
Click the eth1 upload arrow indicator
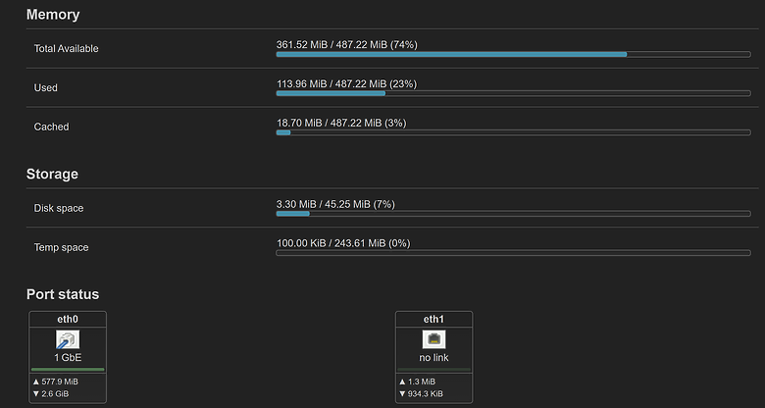[x=402, y=382]
